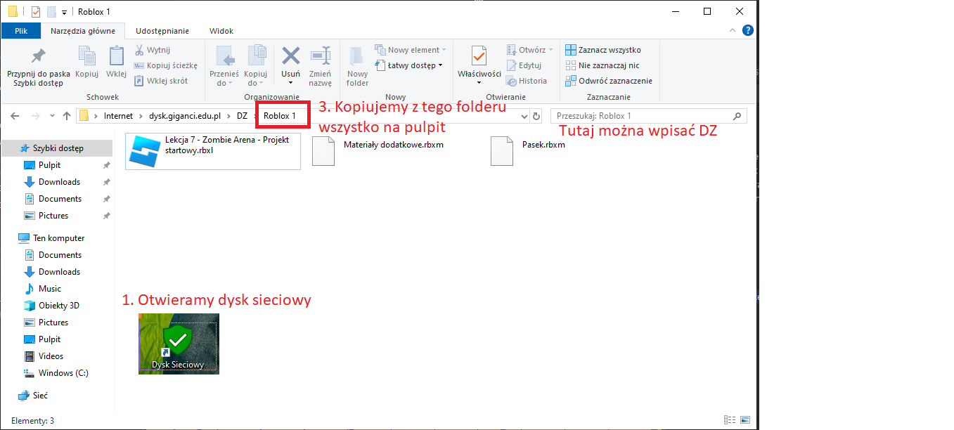The image size is (954, 430).
Task: Select Pulpit under Szybki dostęp
Action: [x=49, y=165]
